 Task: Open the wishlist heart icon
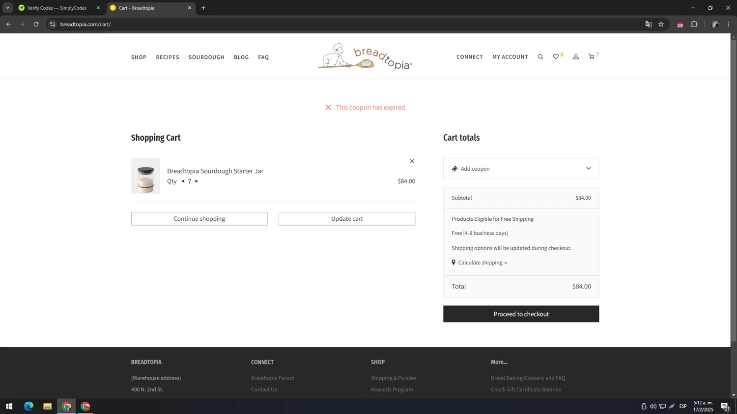point(556,57)
